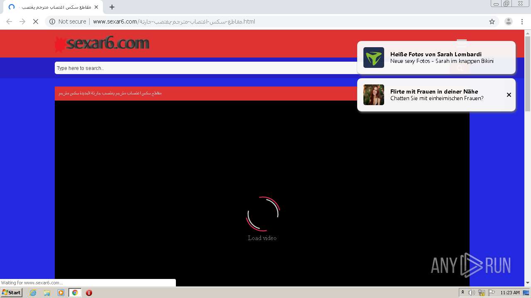Open the site hamburger menu icon
This screenshot has height=298, width=531.
tap(462, 43)
